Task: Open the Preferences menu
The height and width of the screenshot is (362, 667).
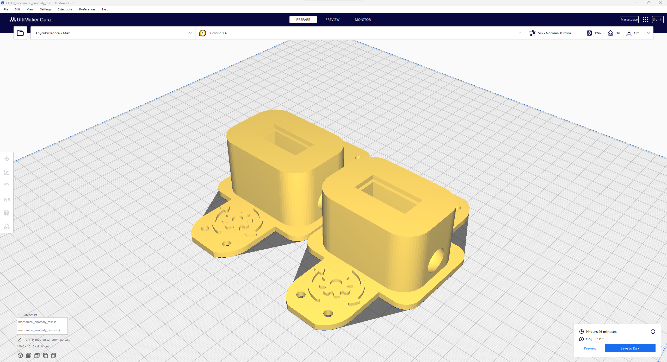Action: click(87, 9)
